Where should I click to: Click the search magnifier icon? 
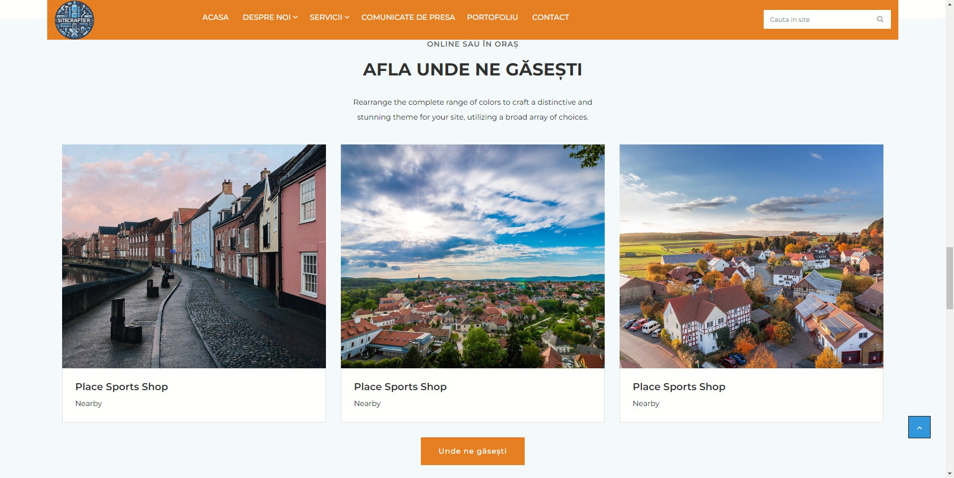(x=880, y=19)
